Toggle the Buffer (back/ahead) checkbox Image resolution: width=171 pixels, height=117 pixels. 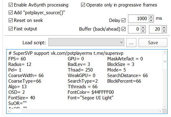click(124, 29)
